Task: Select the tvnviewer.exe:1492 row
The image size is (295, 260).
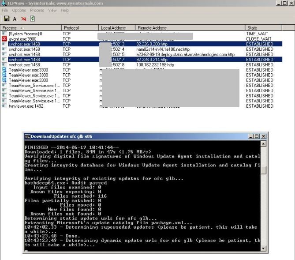Action: [x=141, y=106]
